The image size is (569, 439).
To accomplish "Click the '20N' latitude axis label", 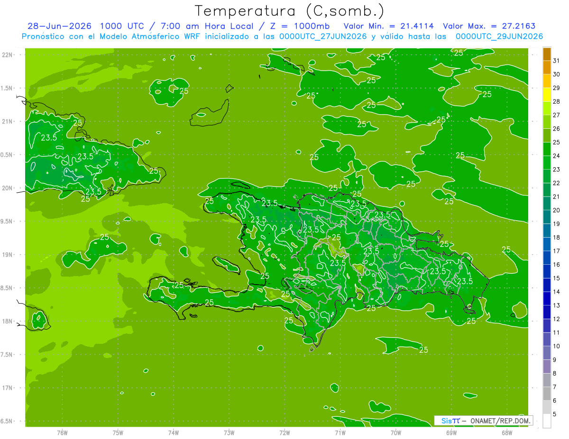I will [8, 188].
